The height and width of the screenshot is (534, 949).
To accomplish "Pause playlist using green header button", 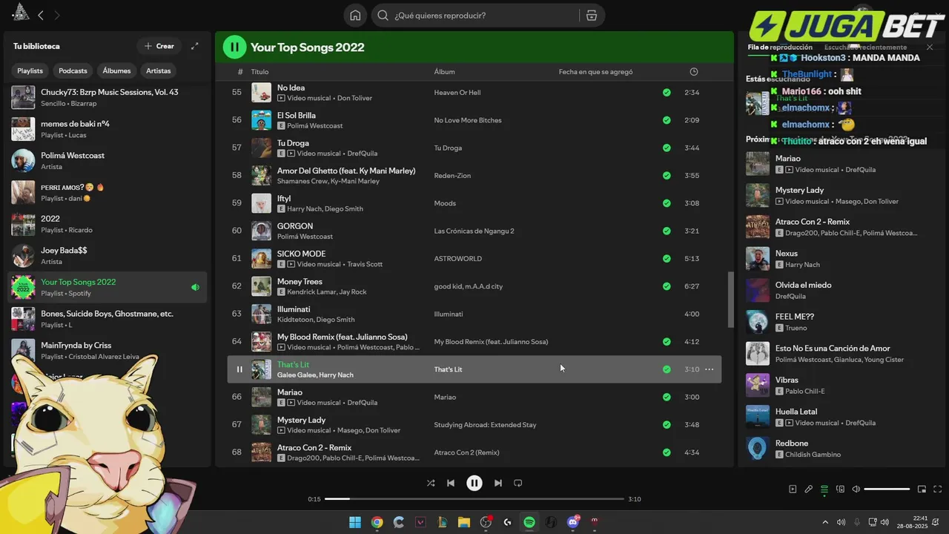I will (x=234, y=47).
